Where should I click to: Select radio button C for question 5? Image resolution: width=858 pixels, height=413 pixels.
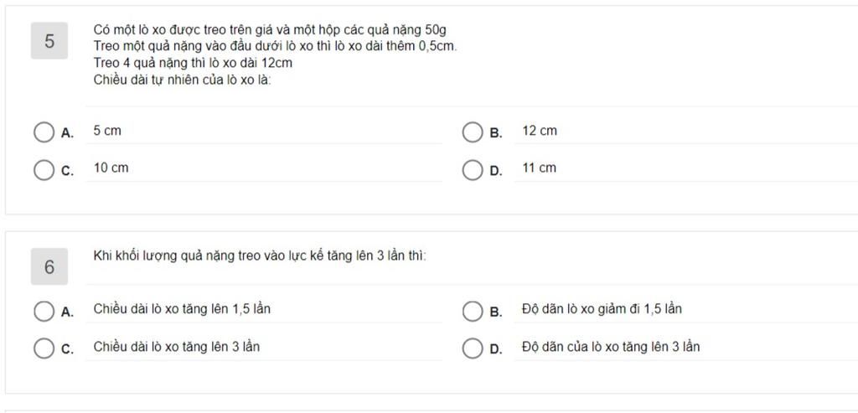pos(44,170)
